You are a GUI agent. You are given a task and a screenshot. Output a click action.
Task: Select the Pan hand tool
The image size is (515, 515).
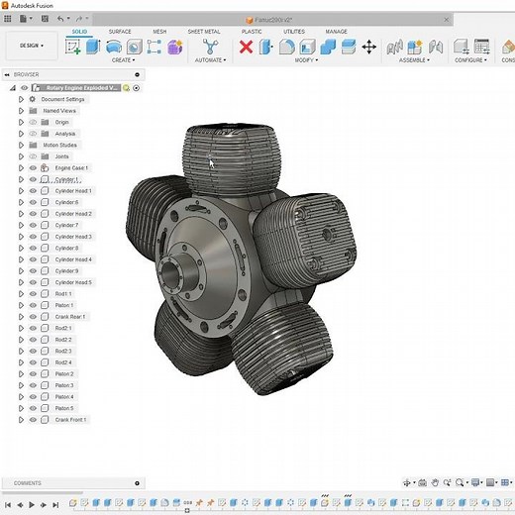[x=435, y=482]
